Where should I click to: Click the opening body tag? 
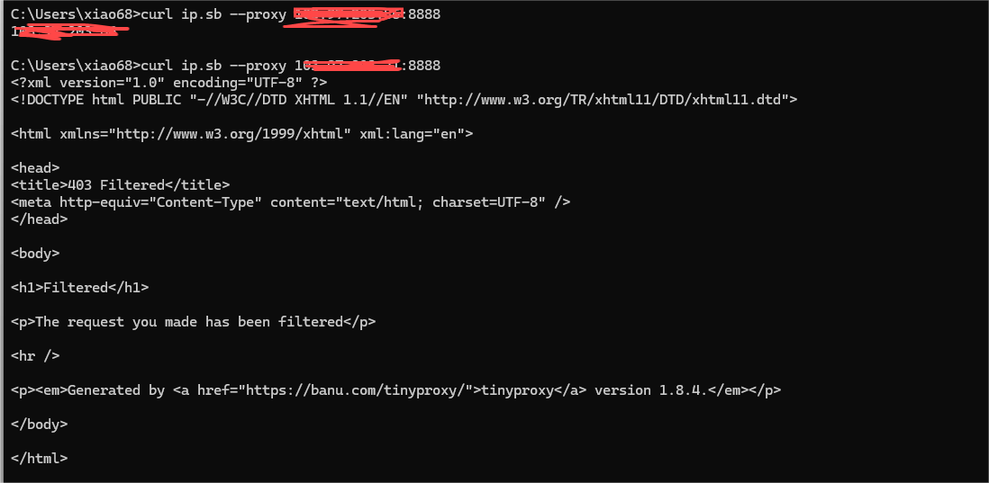point(35,254)
